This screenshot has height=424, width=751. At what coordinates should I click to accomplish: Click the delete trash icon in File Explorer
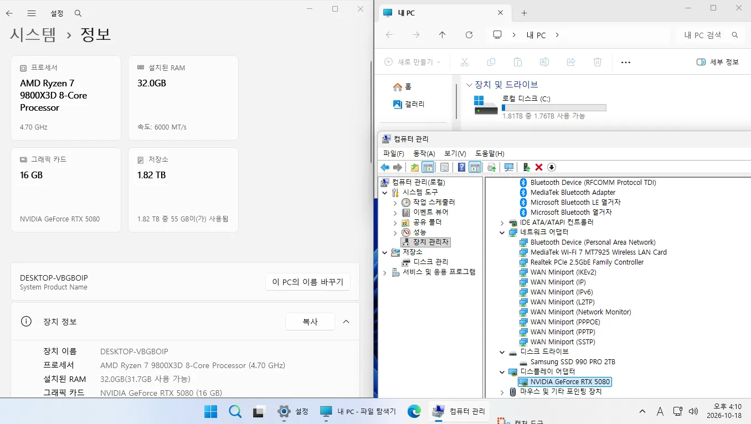click(x=598, y=62)
